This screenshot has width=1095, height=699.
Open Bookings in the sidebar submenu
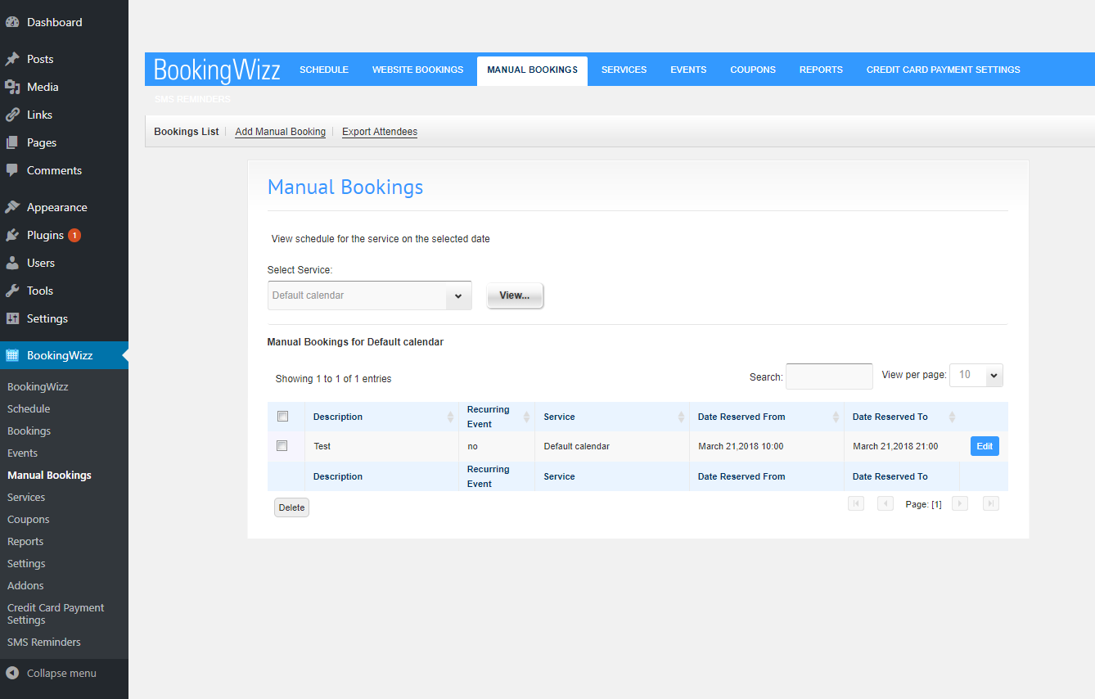(x=29, y=431)
